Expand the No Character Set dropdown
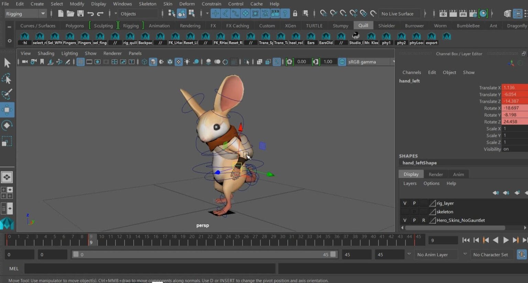The image size is (528, 283). 492,254
